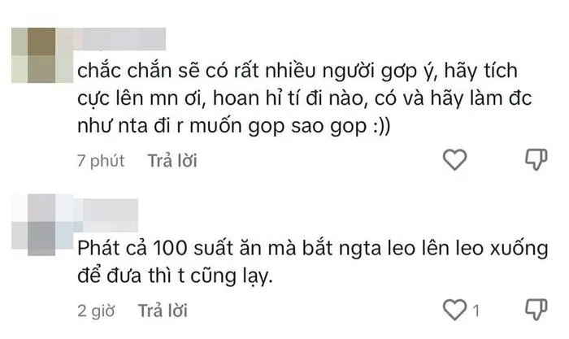The height and width of the screenshot is (339, 569).
Task: Open the first commenter's blurred avatar
Action: click(42, 55)
